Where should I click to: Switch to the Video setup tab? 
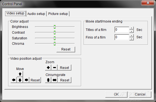(15, 13)
